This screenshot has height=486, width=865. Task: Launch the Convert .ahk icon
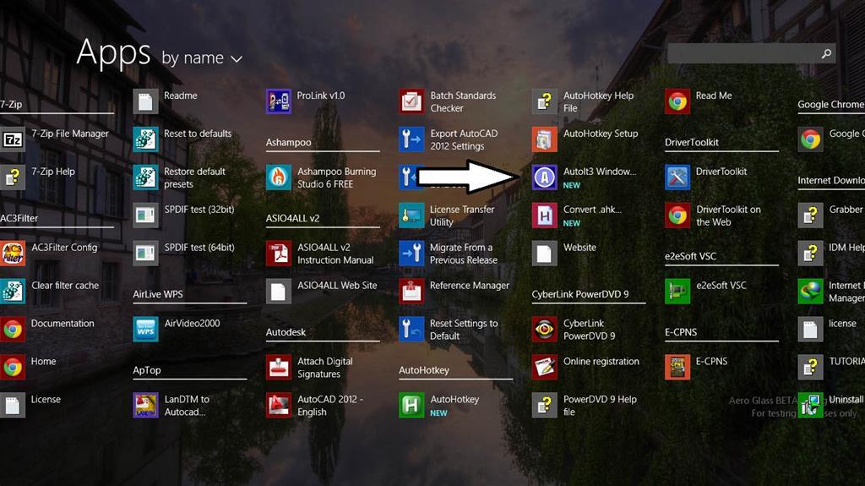tap(545, 216)
